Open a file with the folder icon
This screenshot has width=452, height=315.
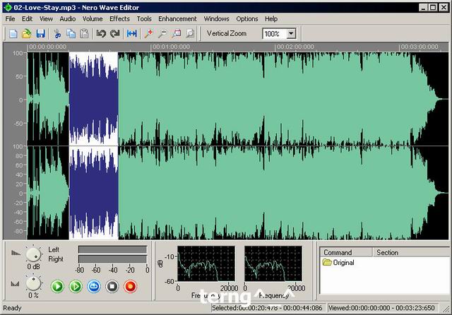pos(27,34)
